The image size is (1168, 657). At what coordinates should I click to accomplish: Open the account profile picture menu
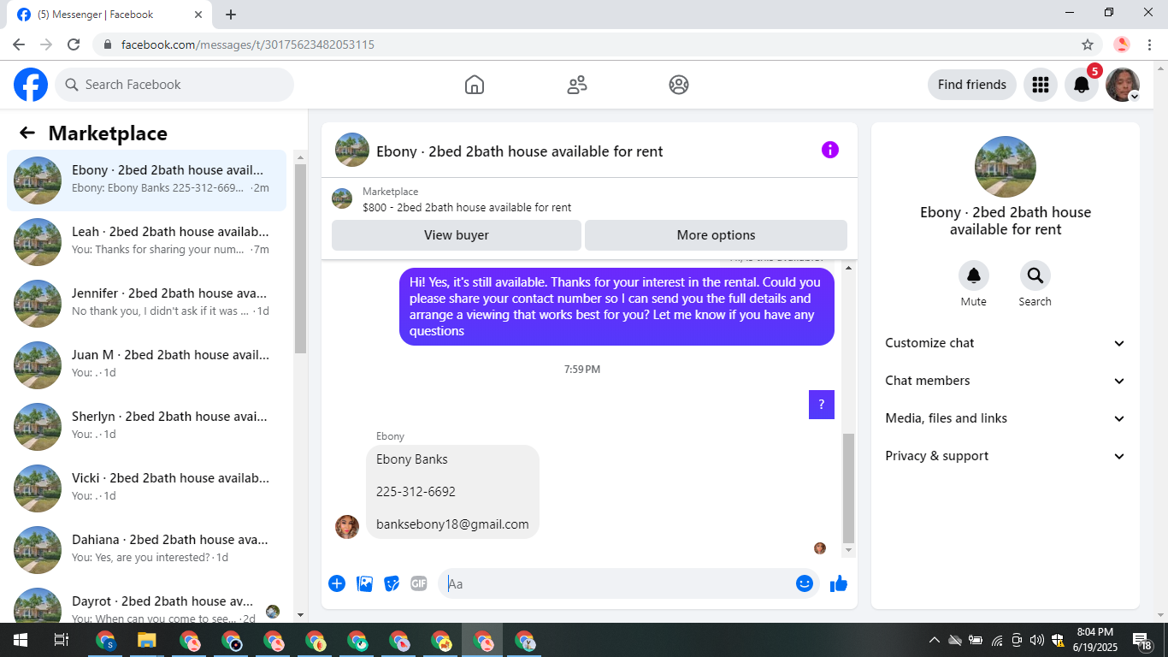pyautogui.click(x=1123, y=85)
